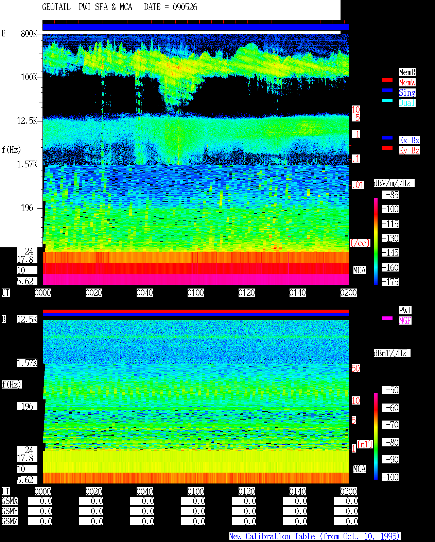Click the 800K frequency axis label

pos(29,33)
